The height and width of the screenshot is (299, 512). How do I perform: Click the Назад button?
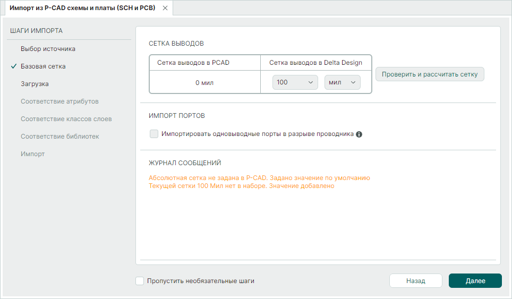pyautogui.click(x=416, y=280)
